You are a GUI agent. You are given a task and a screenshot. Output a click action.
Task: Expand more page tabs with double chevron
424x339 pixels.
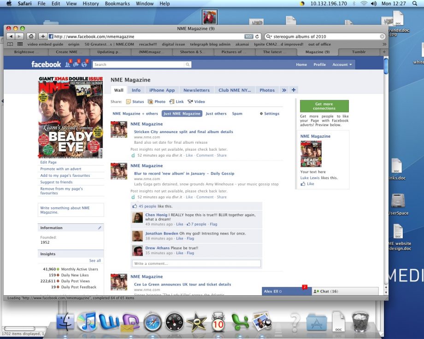click(284, 90)
